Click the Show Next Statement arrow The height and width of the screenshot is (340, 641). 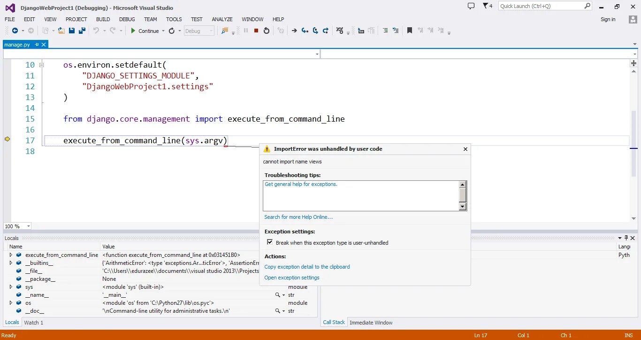(294, 31)
